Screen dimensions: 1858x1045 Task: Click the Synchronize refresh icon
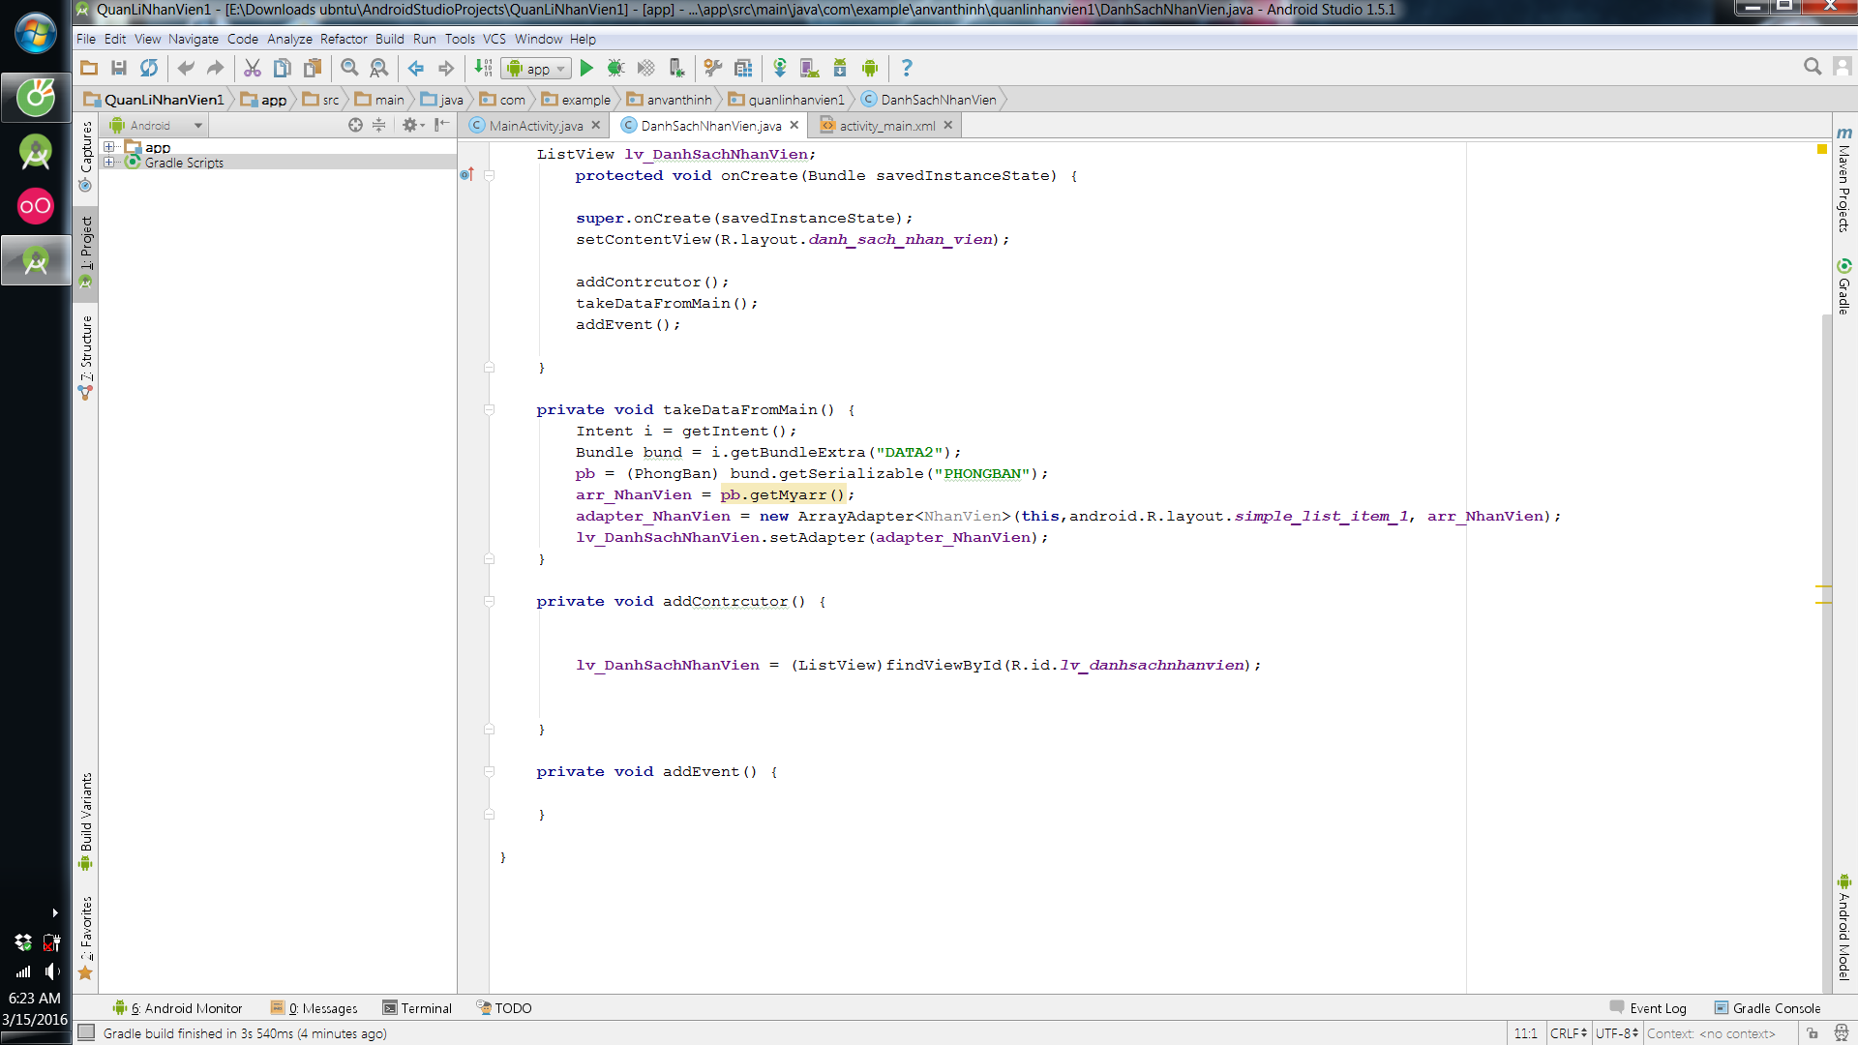click(149, 68)
